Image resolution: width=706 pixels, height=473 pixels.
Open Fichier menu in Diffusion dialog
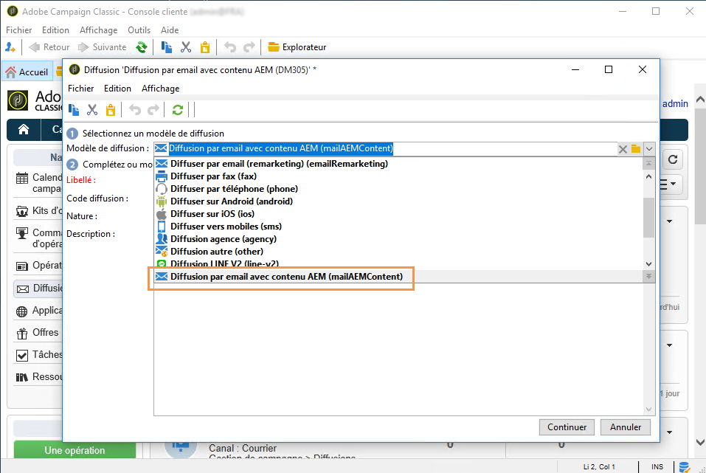point(81,89)
